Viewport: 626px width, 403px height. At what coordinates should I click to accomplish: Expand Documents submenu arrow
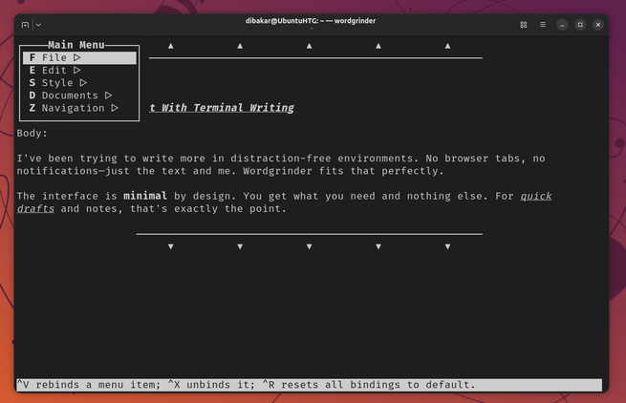[109, 95]
